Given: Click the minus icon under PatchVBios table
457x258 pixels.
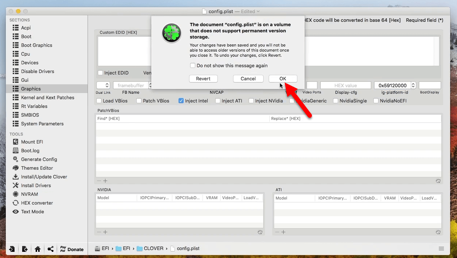Looking at the screenshot, I should pyautogui.click(x=99, y=181).
